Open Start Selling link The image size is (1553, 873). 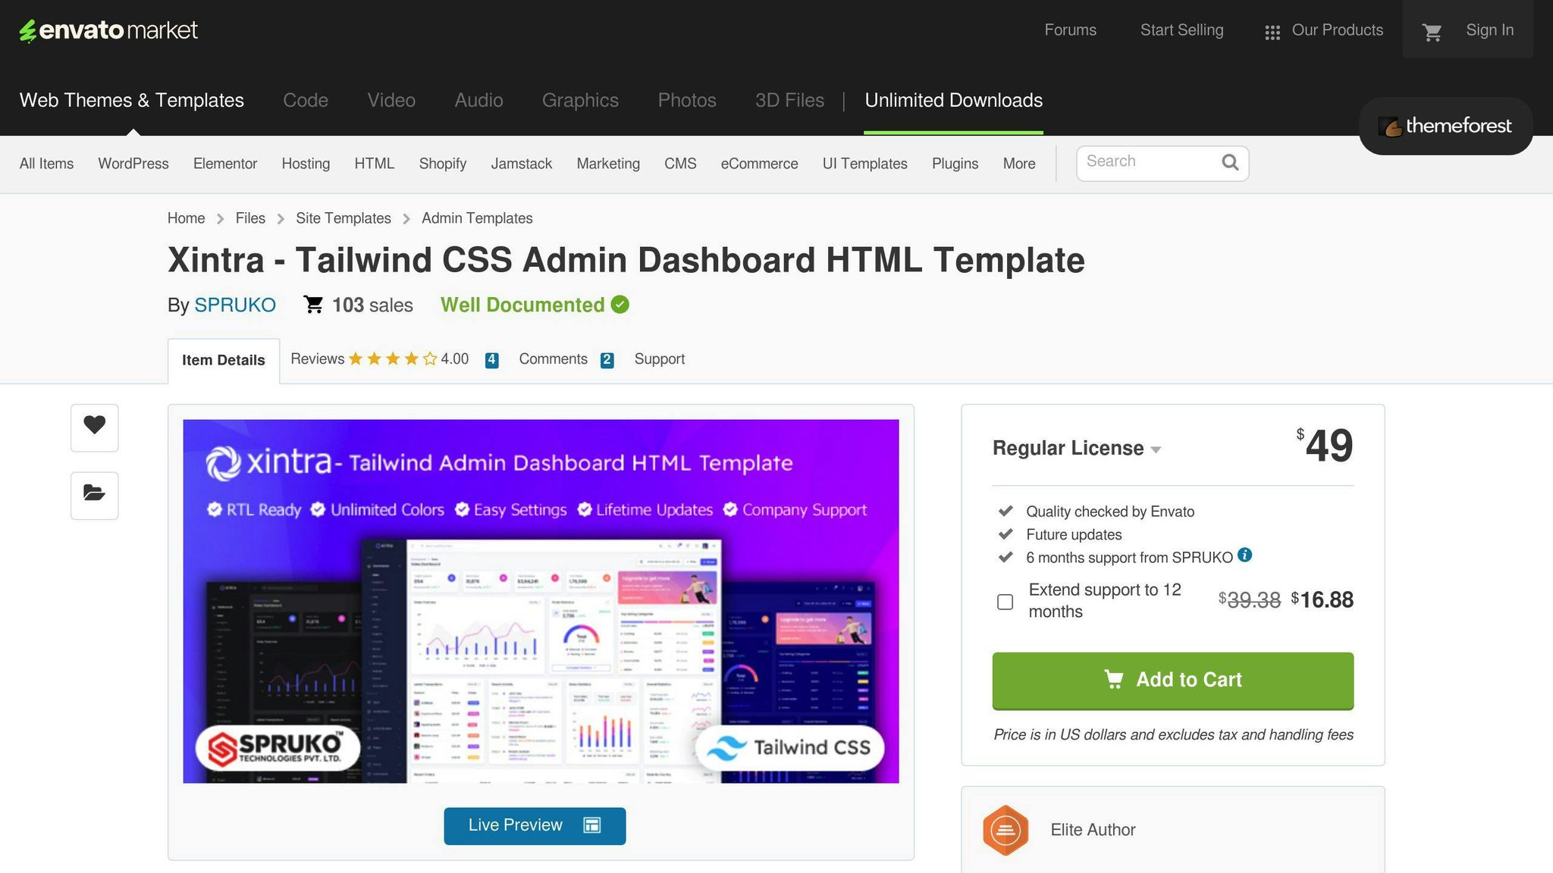tap(1181, 30)
